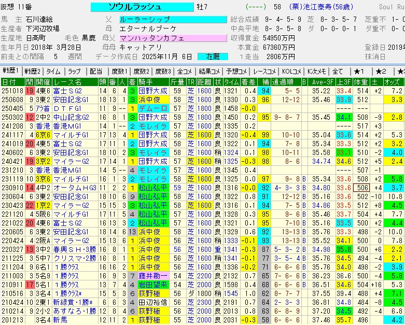Open the 度数1 statistics tab
The image size is (405, 325).
tap(119, 72)
